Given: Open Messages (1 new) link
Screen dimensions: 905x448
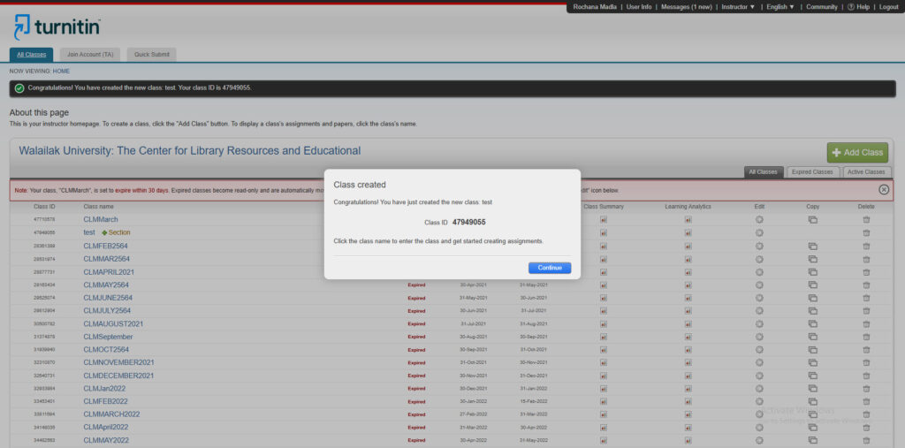Looking at the screenshot, I should pos(686,7).
